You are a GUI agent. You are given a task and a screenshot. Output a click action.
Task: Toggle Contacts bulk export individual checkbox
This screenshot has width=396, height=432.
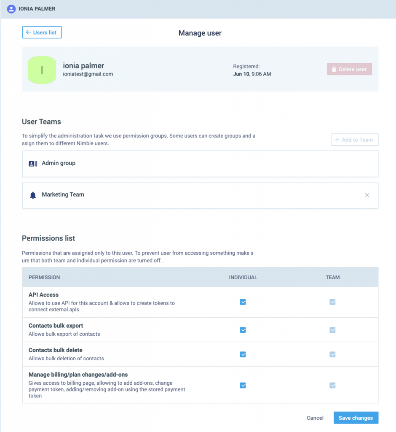click(x=243, y=330)
